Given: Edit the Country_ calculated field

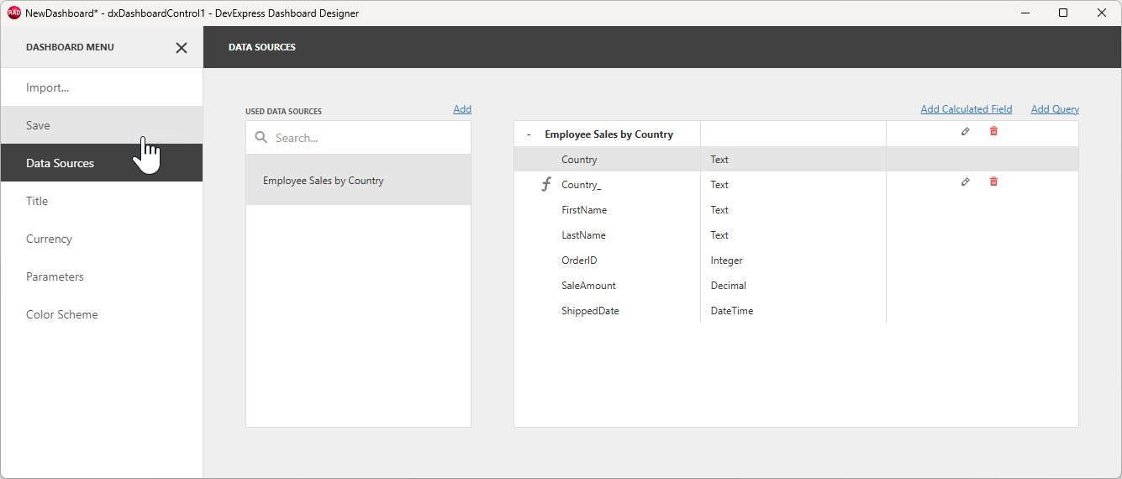Looking at the screenshot, I should coord(965,182).
